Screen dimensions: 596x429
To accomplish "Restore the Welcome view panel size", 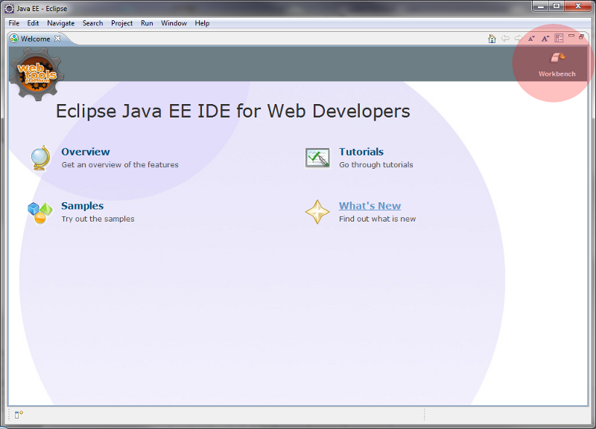I will pos(582,36).
